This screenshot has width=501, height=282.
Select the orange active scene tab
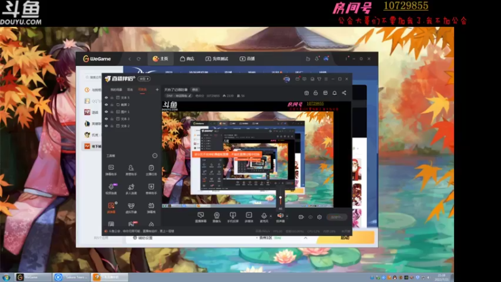[143, 90]
